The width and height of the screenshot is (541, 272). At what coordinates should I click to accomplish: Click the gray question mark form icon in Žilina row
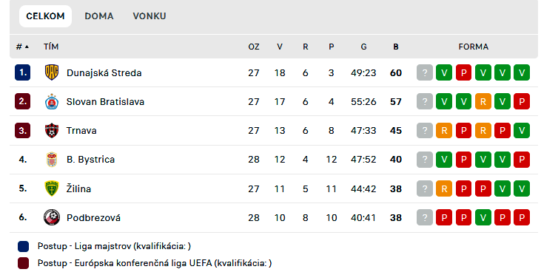point(425,188)
